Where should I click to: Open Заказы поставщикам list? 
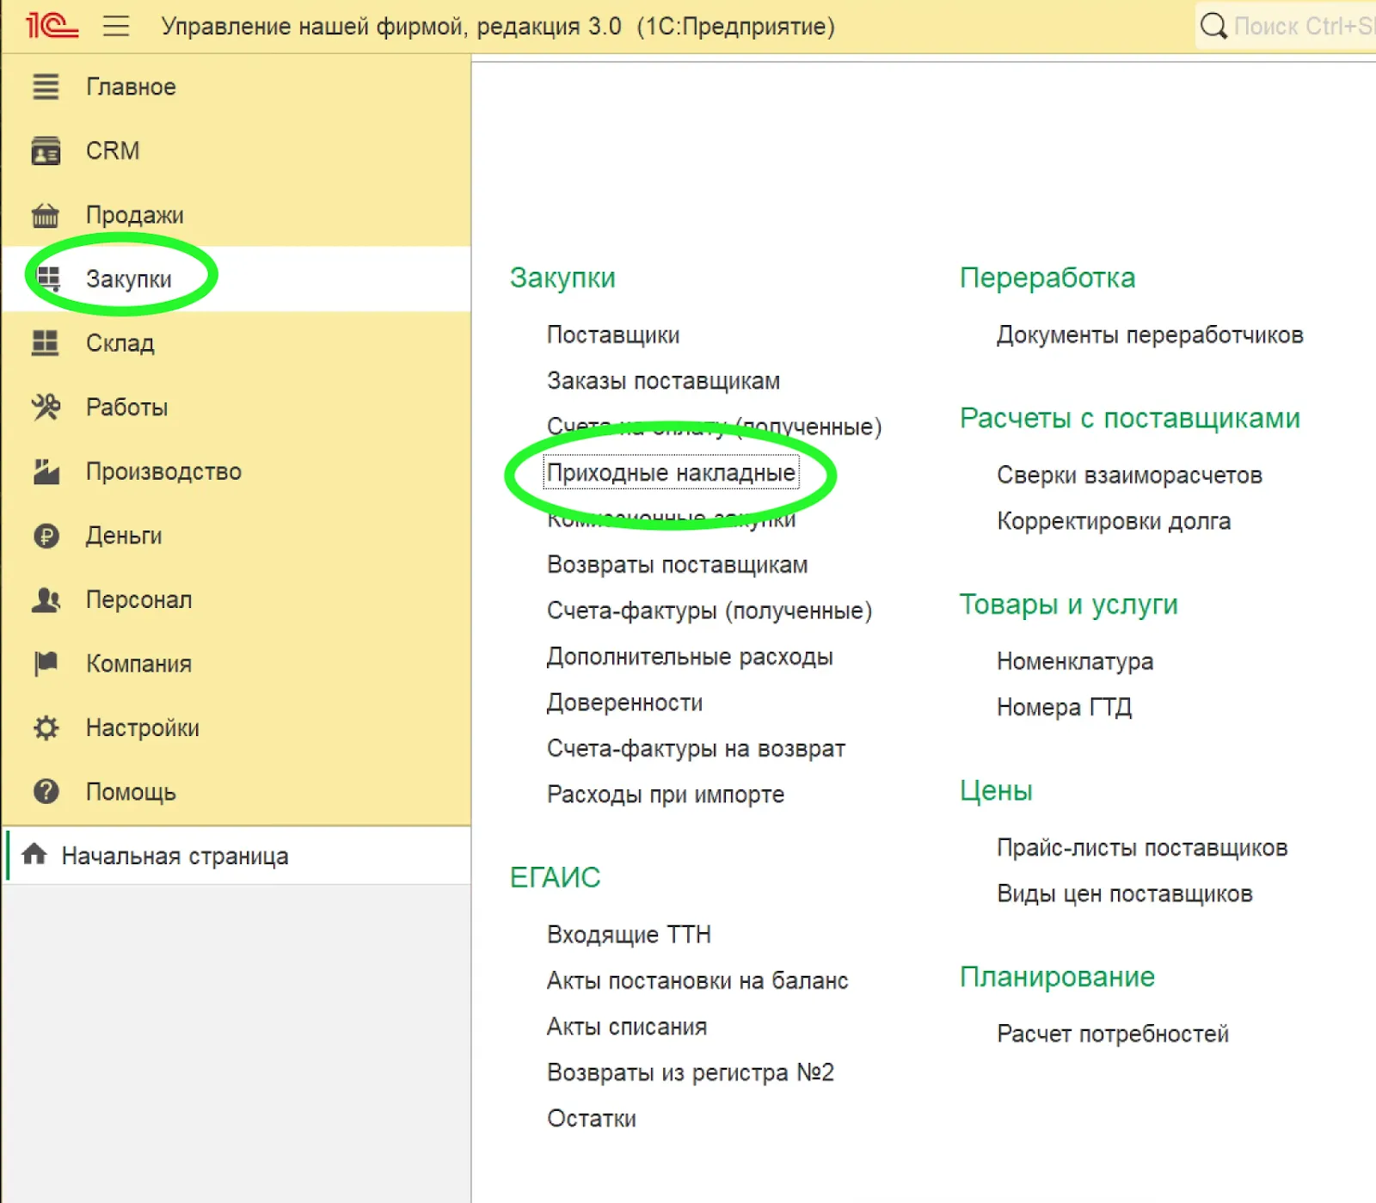[663, 381]
